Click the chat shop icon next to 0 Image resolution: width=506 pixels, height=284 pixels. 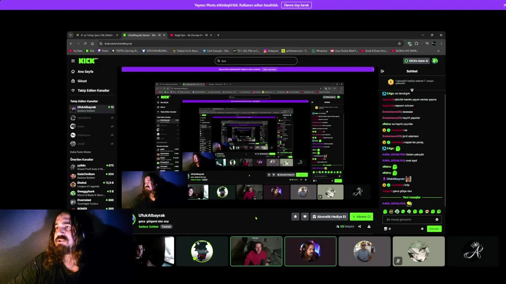386,229
